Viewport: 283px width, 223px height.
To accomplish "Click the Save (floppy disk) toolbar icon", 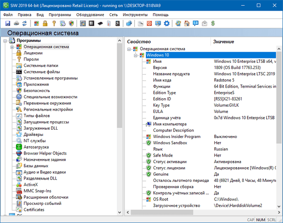I will tap(8, 23).
